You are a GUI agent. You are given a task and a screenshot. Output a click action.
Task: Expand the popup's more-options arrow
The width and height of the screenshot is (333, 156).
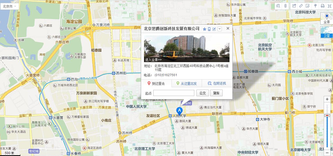point(219,29)
